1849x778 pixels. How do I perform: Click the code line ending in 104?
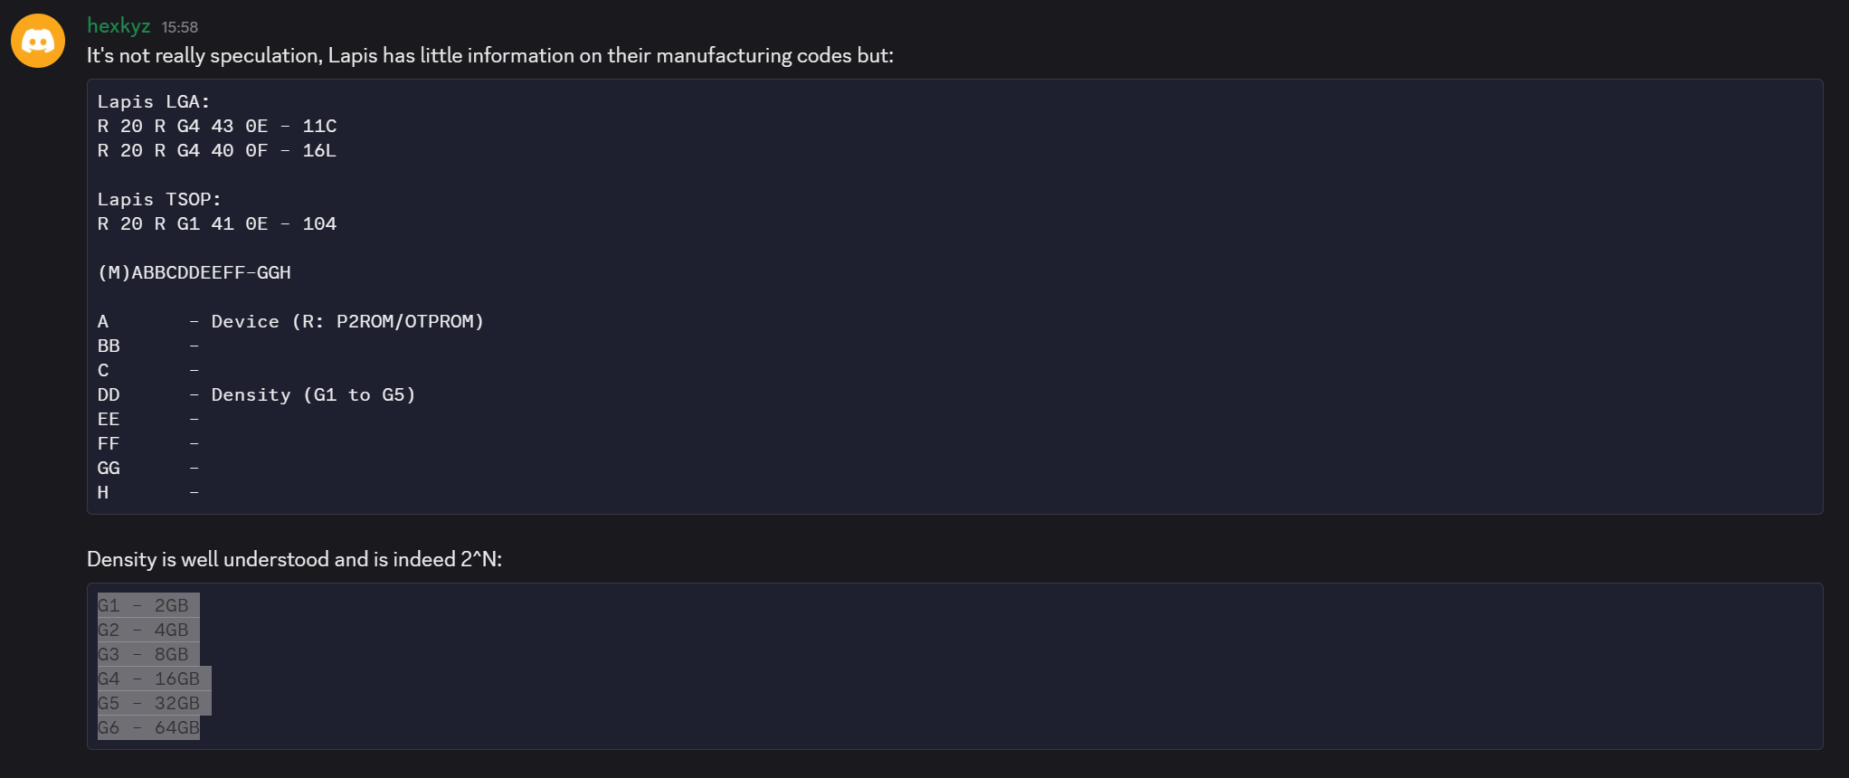[x=217, y=224]
